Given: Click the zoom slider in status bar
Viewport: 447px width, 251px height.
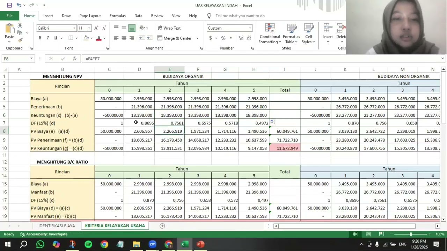Looking at the screenshot, I should point(411,234).
